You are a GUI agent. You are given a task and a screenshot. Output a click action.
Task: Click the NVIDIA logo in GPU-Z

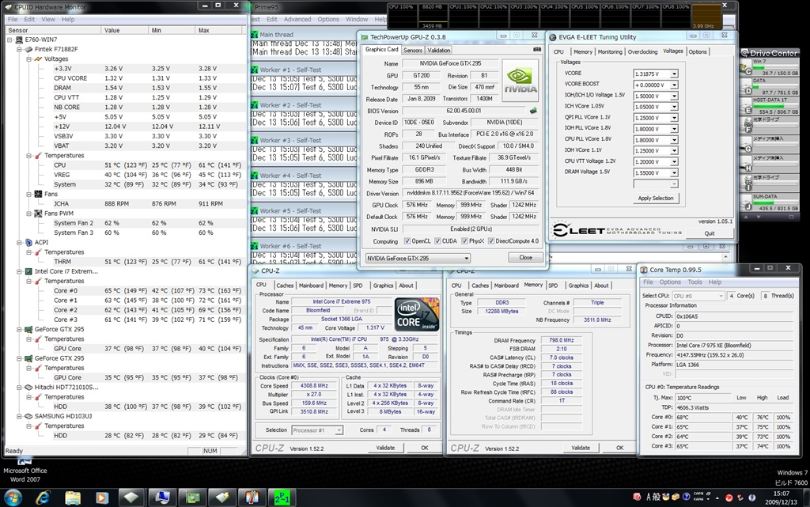click(520, 79)
